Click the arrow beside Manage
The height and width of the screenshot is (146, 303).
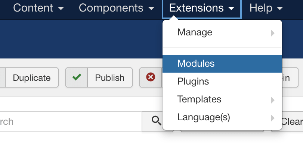pos(272,33)
